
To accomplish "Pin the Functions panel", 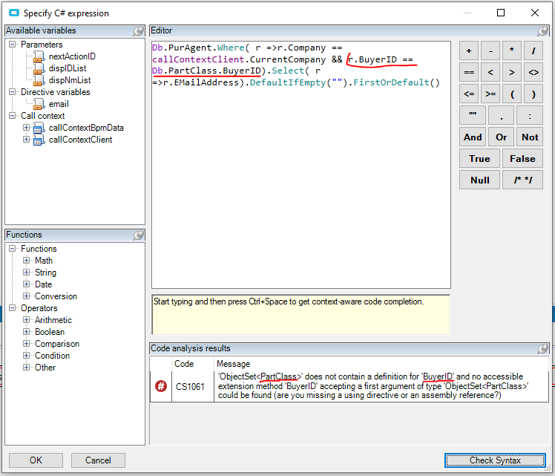I will [x=139, y=235].
